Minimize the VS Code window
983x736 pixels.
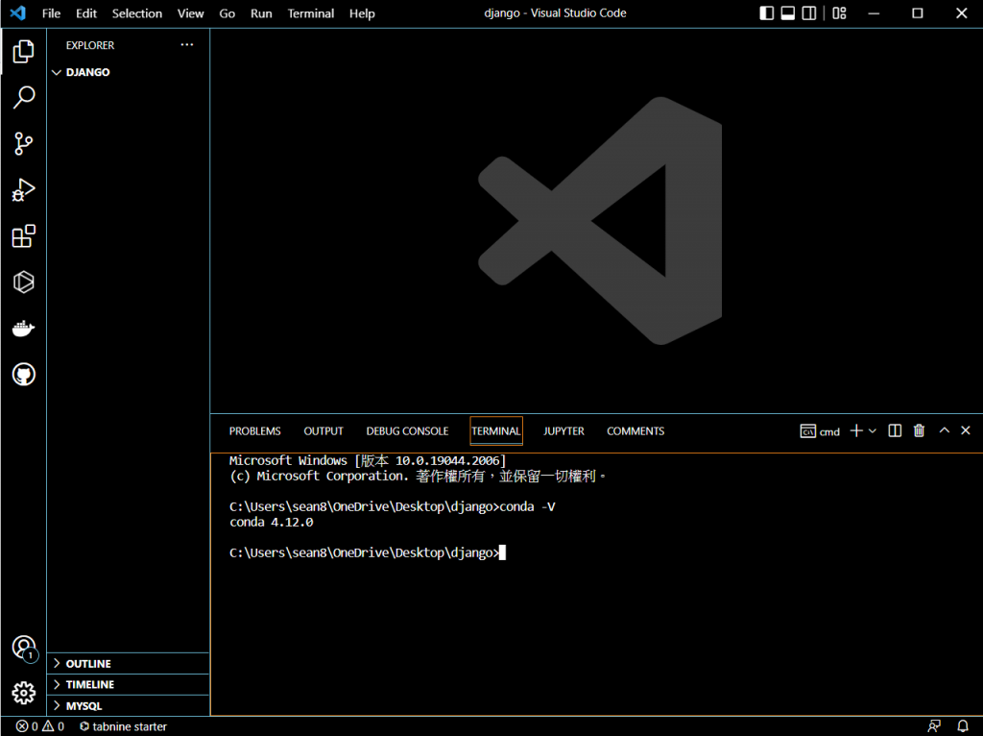click(x=874, y=13)
